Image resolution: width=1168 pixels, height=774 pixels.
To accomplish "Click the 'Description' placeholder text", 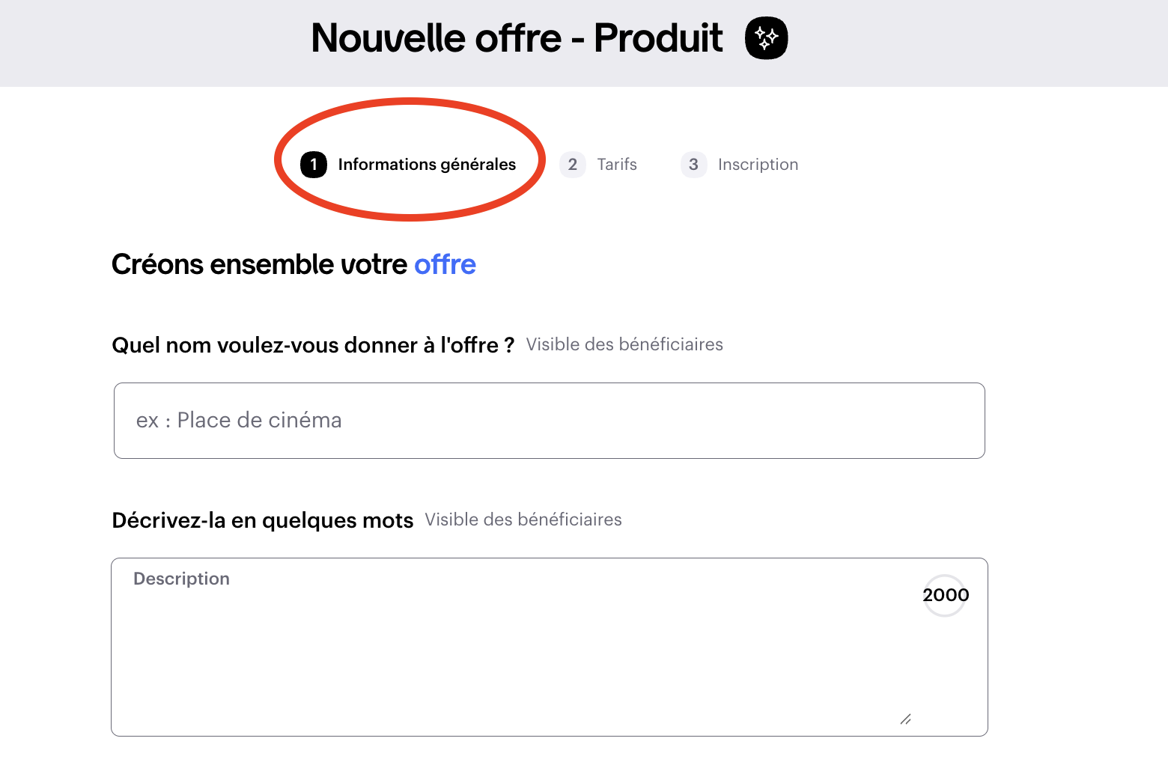I will [181, 579].
